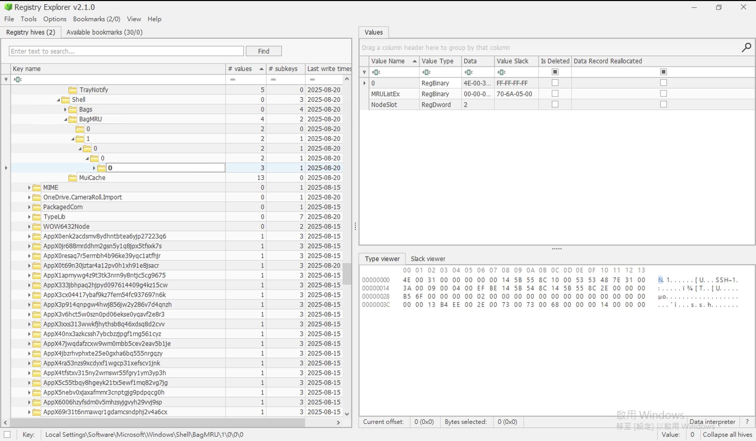Screen dimensions: 756x441
Task: Click the Registry Explorer app icon in title bar
Action: (8, 7)
